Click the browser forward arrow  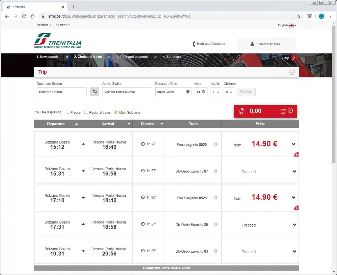point(15,16)
